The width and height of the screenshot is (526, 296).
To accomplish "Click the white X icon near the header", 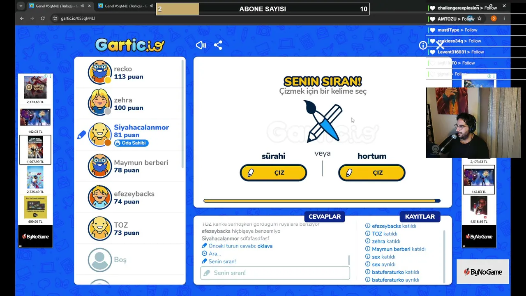I will pyautogui.click(x=440, y=45).
